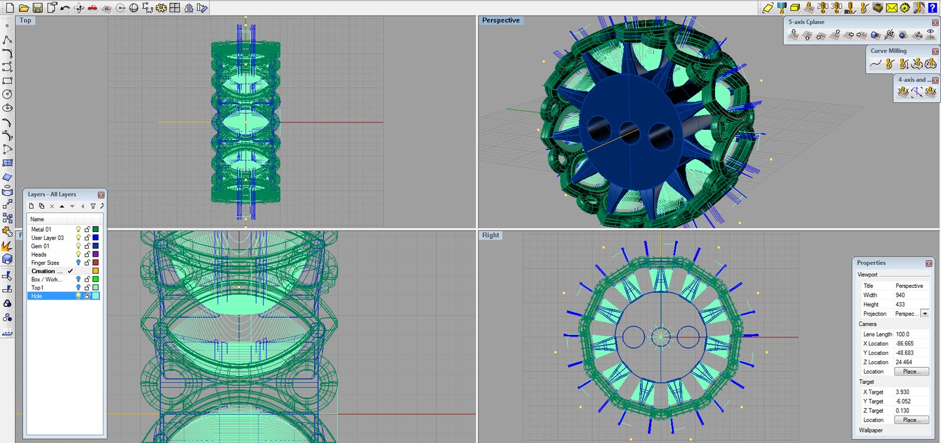941x443 pixels.
Task: Toggle the lock for Gem 01 layer
Action: (x=87, y=246)
